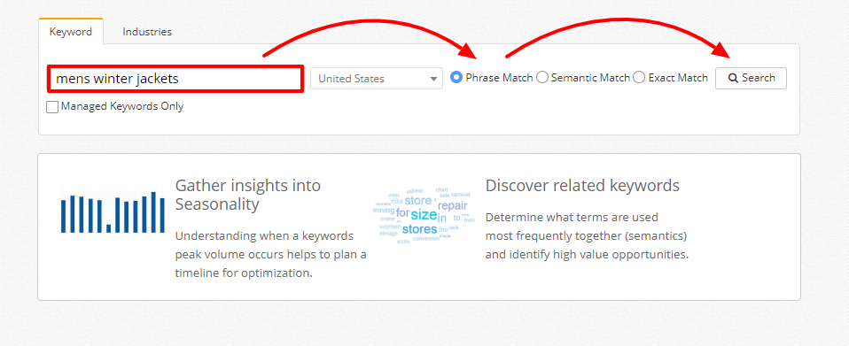
Task: Select the Phrase Match radio button
Action: [x=456, y=78]
